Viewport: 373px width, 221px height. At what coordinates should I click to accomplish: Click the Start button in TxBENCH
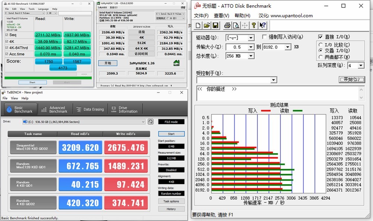[x=171, y=134]
